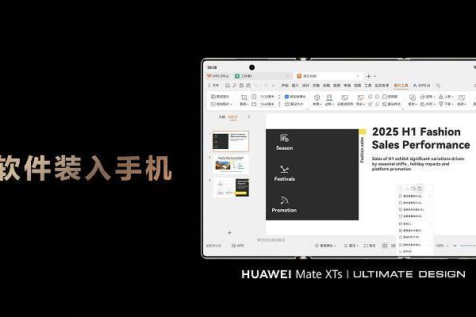Open the 组合 group dropdown
The height and width of the screenshot is (317, 476).
click(413, 100)
